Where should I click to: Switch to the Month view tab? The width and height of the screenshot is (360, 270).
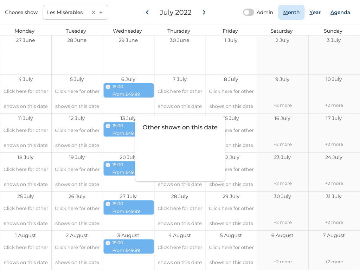291,12
